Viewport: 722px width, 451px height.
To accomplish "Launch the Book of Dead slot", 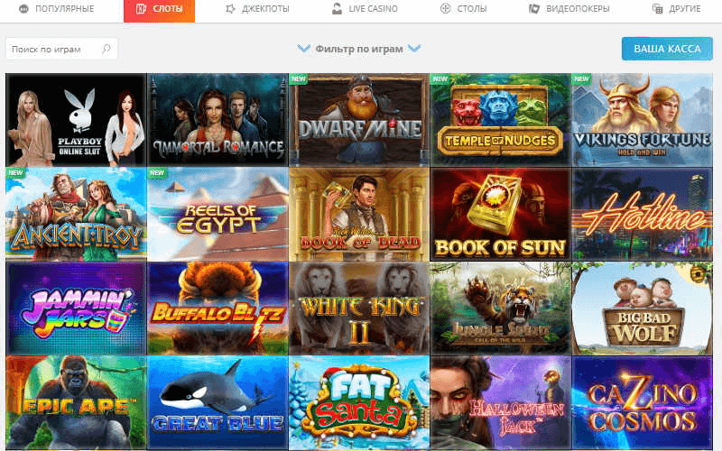I will pyautogui.click(x=359, y=215).
